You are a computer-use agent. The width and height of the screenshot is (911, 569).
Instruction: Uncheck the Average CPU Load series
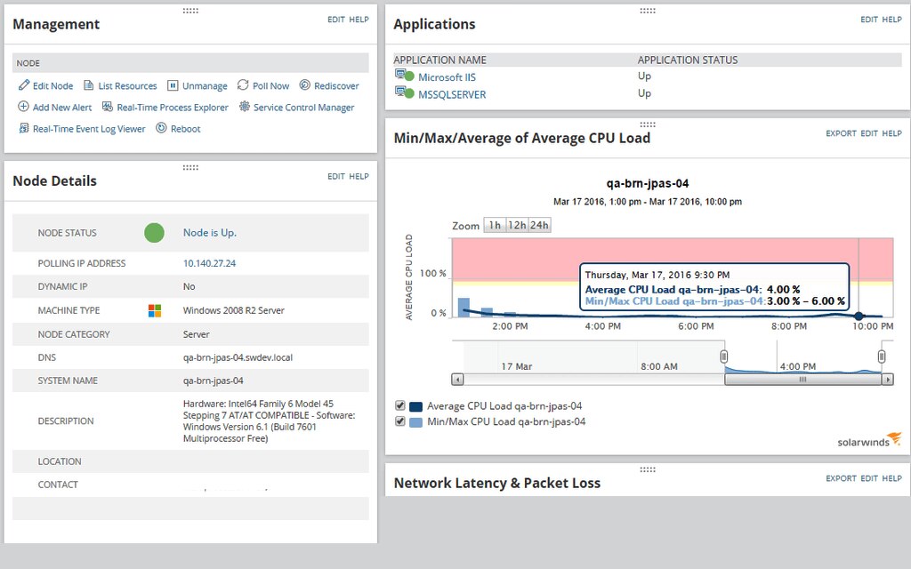399,405
